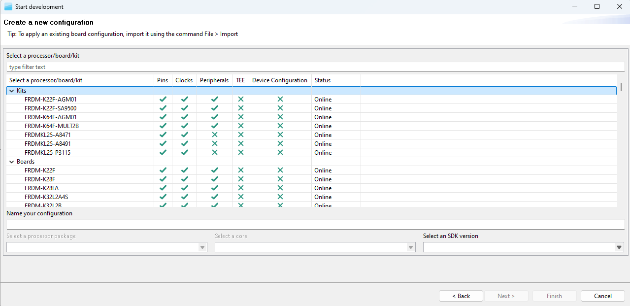Select the FRDM-K64F-MULT2B kit
Viewport: 630px width, 306px height.
pyautogui.click(x=52, y=126)
